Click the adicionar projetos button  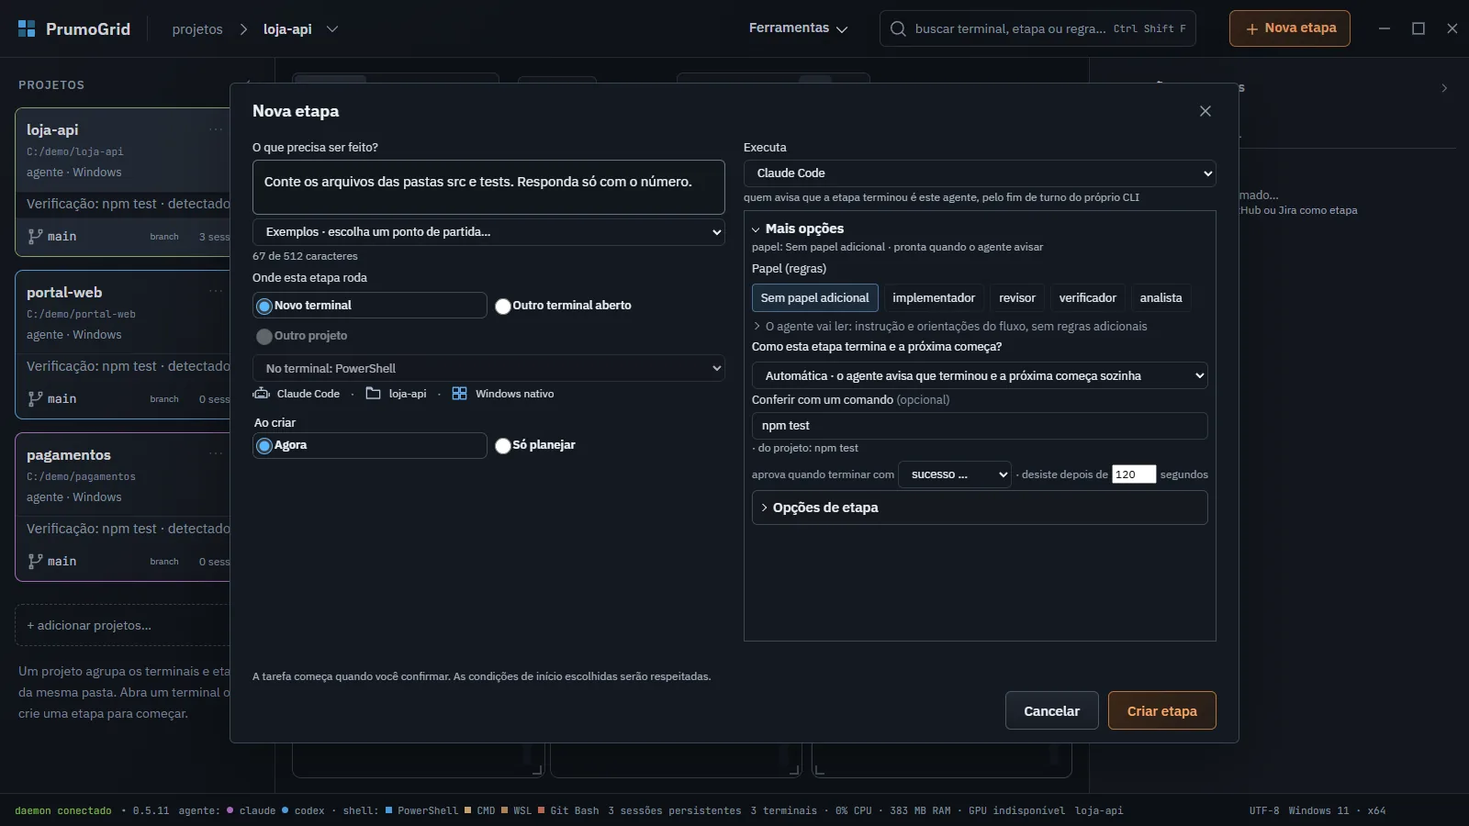tap(122, 625)
